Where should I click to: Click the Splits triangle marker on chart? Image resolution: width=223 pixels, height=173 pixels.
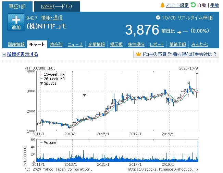point(84,95)
